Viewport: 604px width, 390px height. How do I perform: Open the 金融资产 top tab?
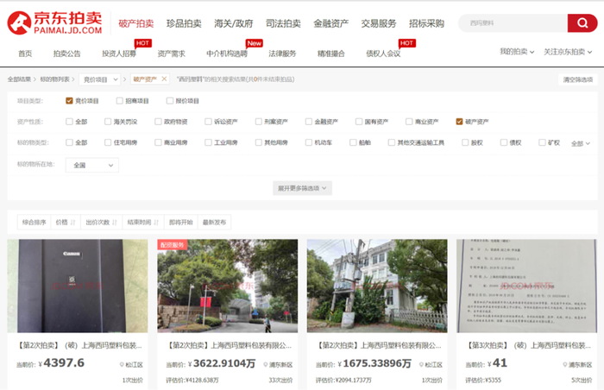tap(330, 23)
